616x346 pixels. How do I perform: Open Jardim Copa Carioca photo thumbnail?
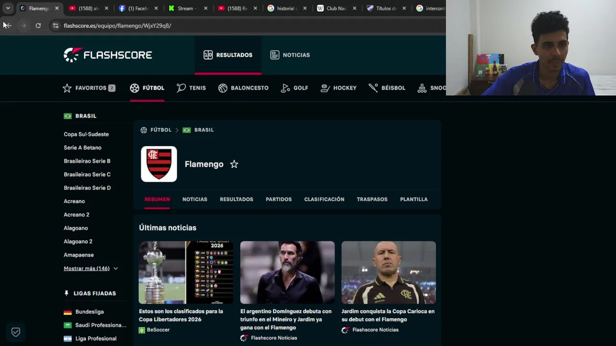click(388, 272)
